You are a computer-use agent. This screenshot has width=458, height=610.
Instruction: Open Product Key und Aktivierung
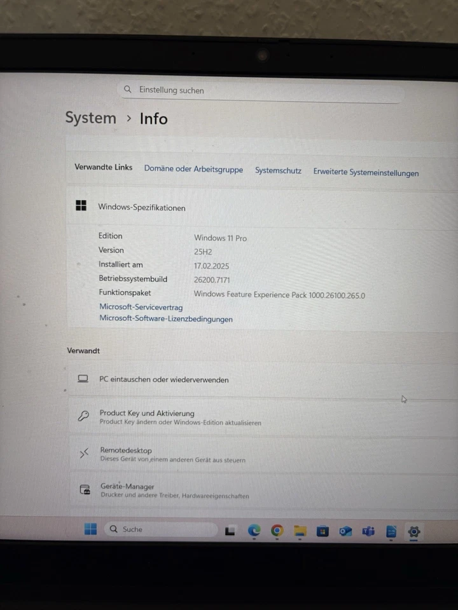[263, 416]
